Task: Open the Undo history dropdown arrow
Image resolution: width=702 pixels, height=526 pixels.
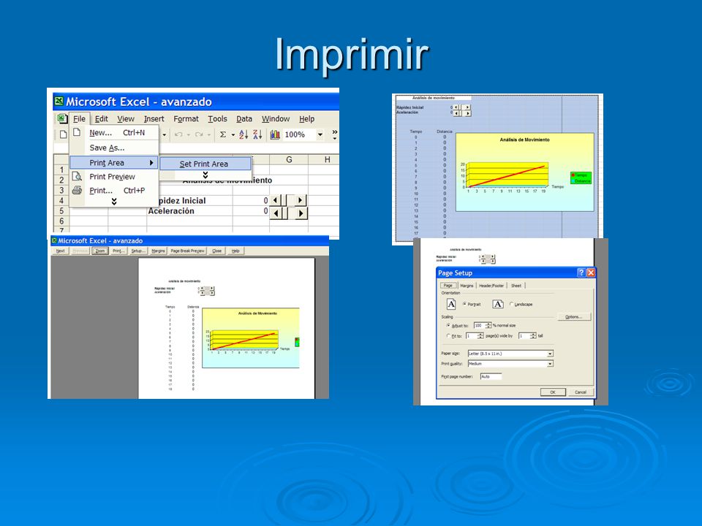Action: [x=189, y=134]
